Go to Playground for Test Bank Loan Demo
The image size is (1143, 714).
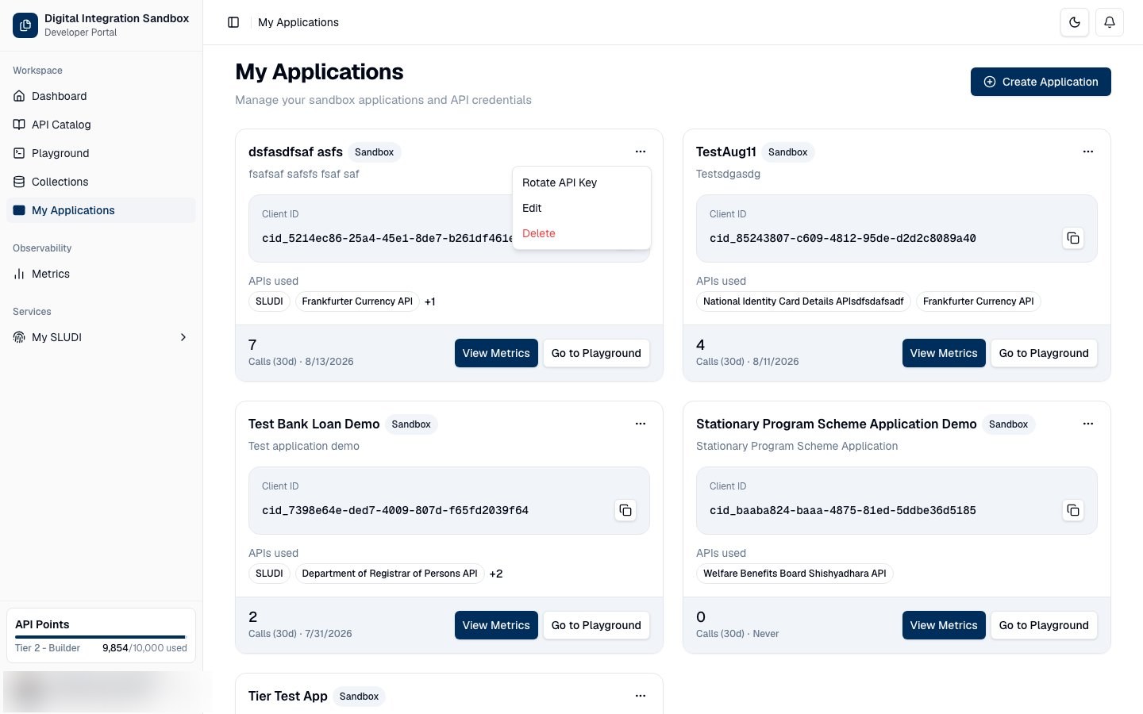pyautogui.click(x=596, y=625)
